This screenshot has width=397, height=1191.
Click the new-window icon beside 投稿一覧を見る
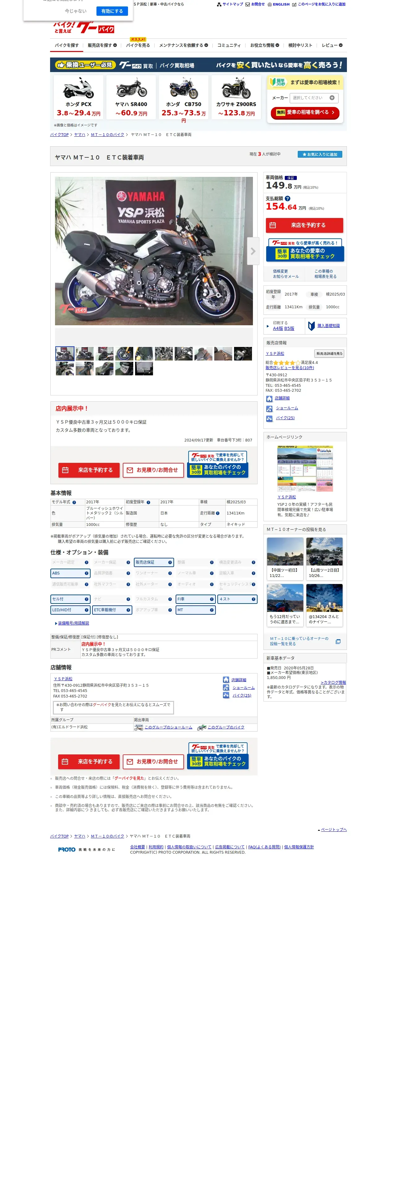(338, 642)
